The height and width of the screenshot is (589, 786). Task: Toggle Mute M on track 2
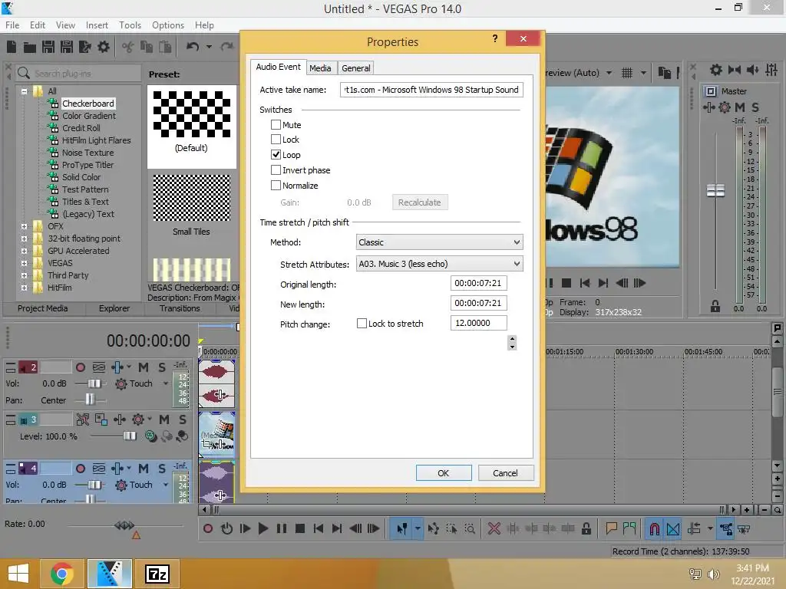point(144,367)
